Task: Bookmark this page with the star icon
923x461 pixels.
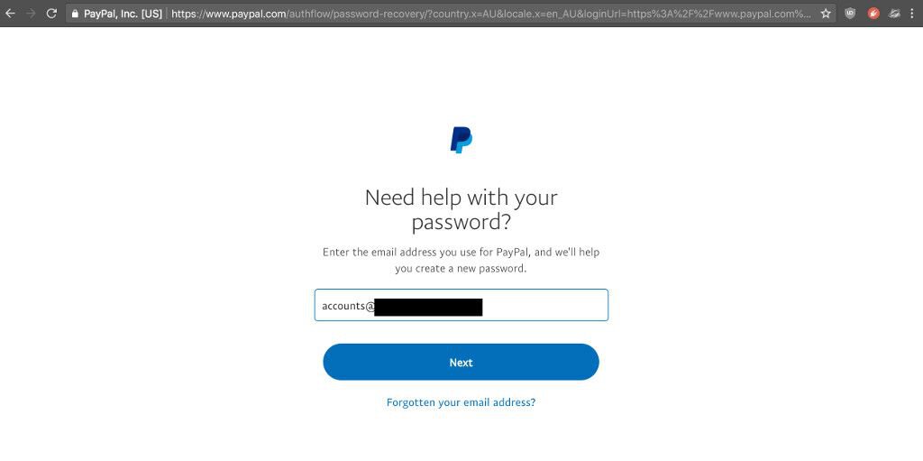Action: click(x=826, y=13)
